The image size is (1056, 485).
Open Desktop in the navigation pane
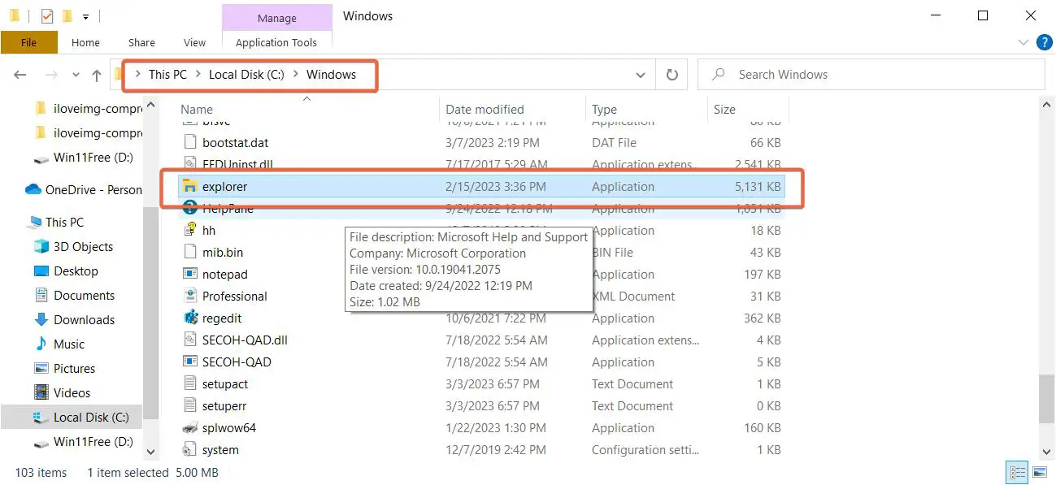(66, 271)
